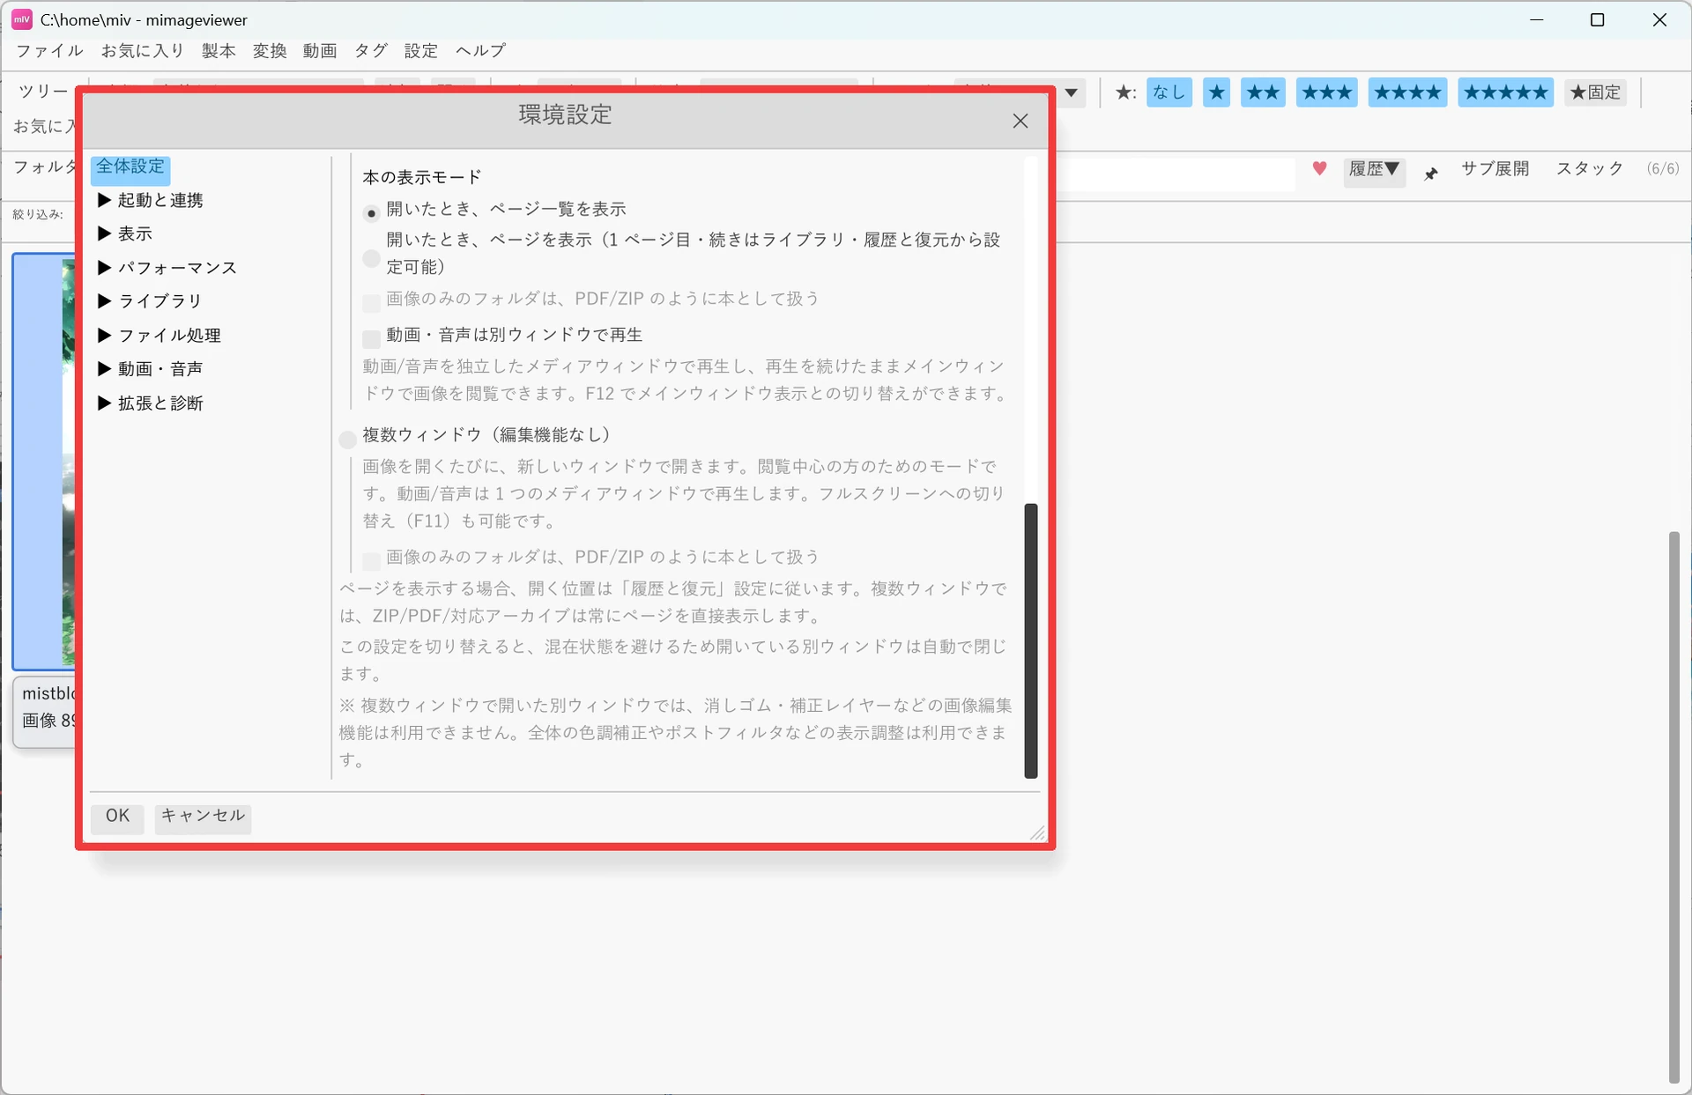This screenshot has height=1095, width=1692.
Task: Click the red heart favorite icon
Action: click(x=1319, y=168)
